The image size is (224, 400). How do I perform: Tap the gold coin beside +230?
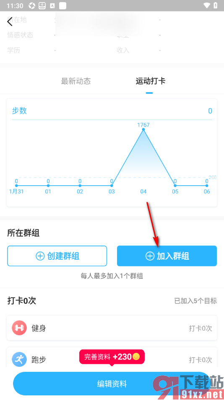pos(136,356)
